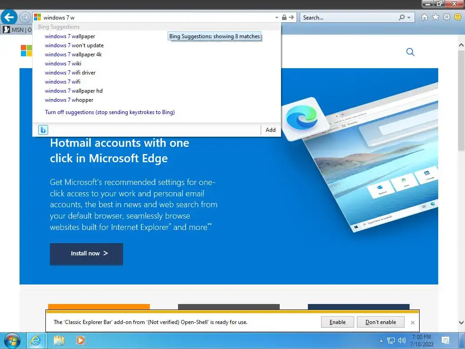Click the Go arrow in address bar

(x=292, y=17)
